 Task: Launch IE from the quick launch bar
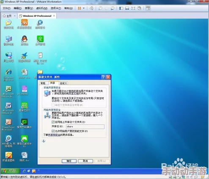pos(25,171)
